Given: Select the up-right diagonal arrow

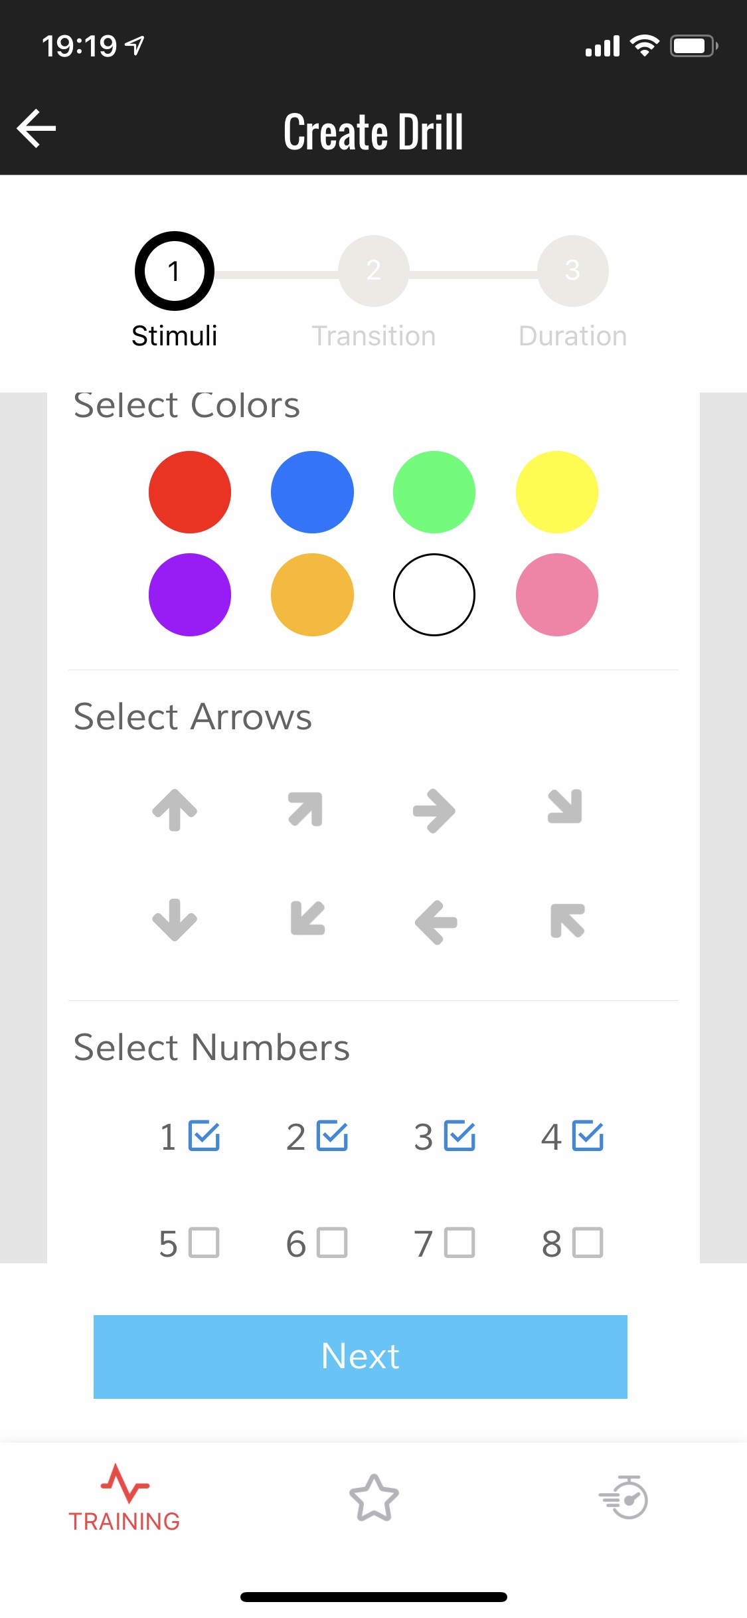Looking at the screenshot, I should click(x=305, y=808).
